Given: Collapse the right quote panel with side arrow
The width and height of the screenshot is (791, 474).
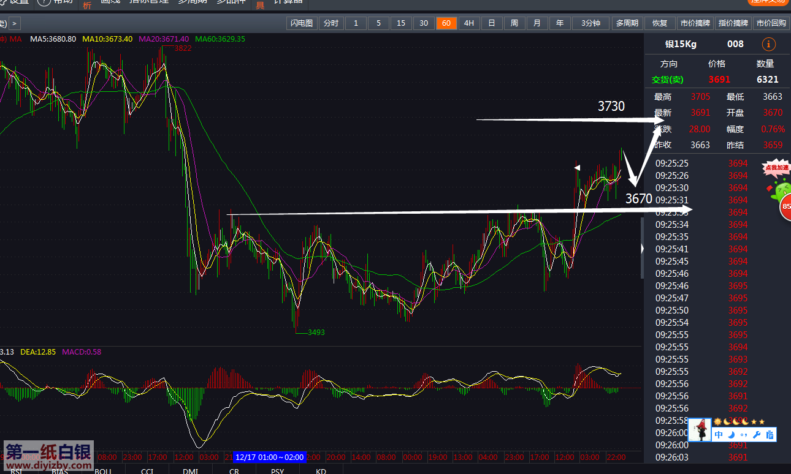Looking at the screenshot, I should tap(641, 249).
